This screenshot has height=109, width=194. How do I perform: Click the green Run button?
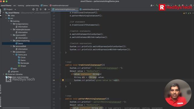[x=176, y=5]
